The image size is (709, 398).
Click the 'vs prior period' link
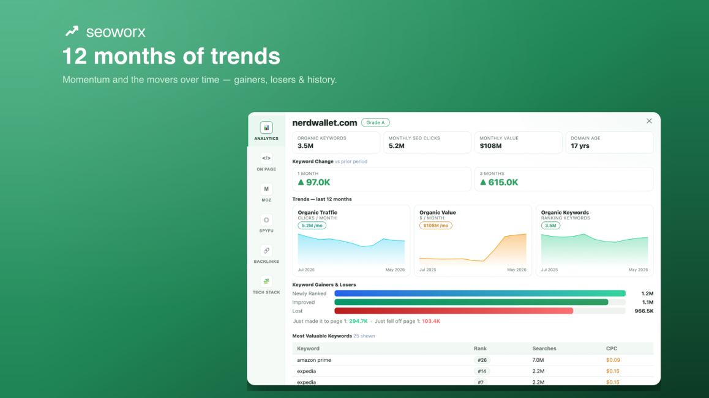(351, 161)
